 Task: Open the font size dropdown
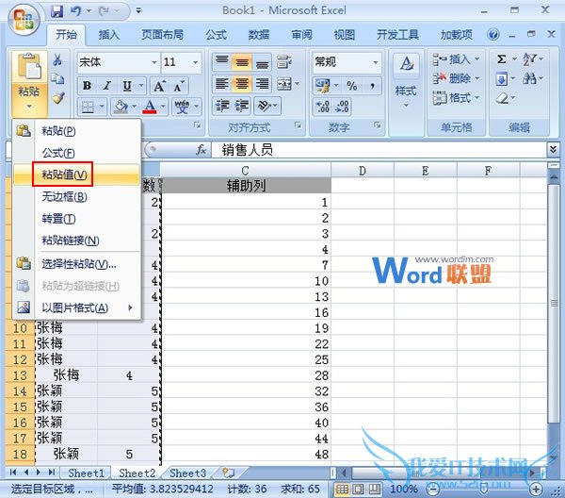(195, 62)
